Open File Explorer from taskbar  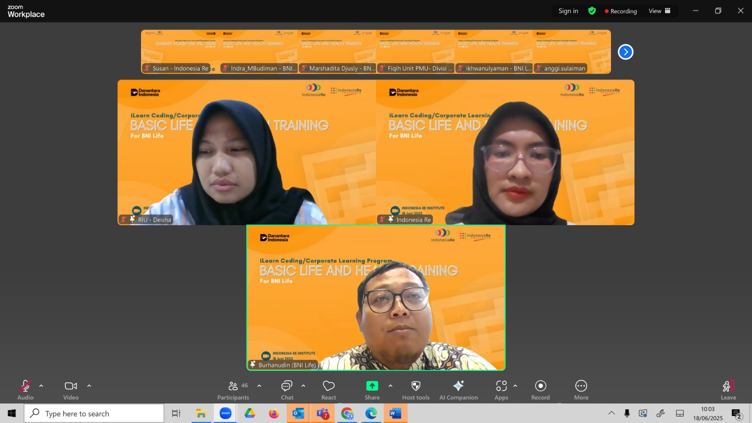tap(201, 414)
